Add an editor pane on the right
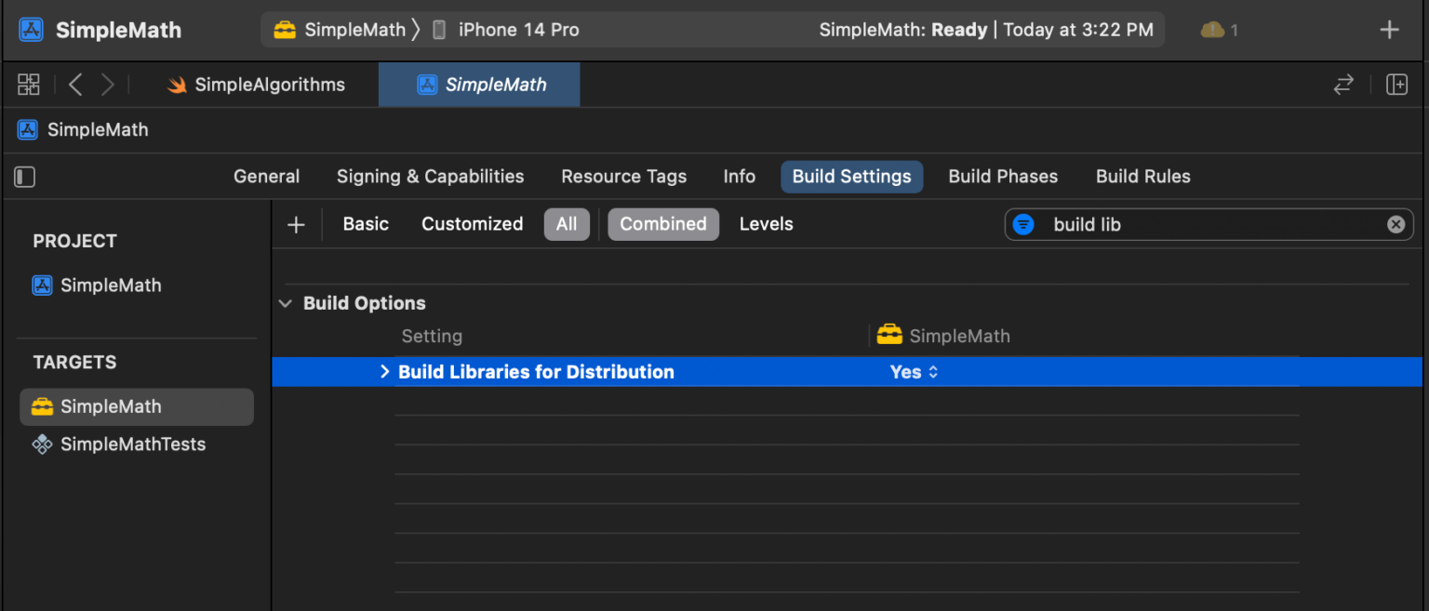The width and height of the screenshot is (1429, 611). point(1396,85)
